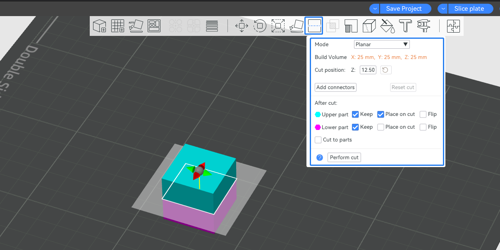Expand the Slice plate dropdown arrow

[443, 9]
